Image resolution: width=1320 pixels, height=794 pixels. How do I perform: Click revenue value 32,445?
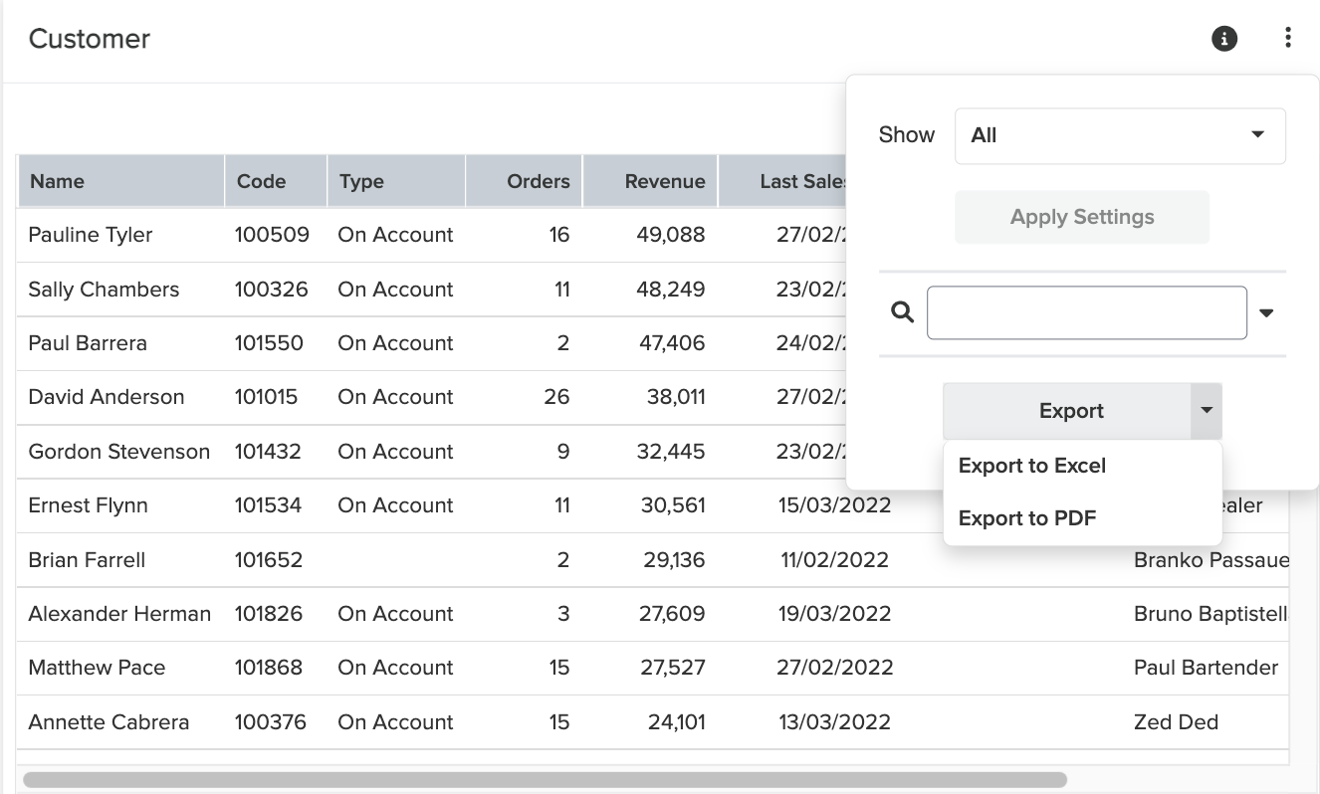672,452
